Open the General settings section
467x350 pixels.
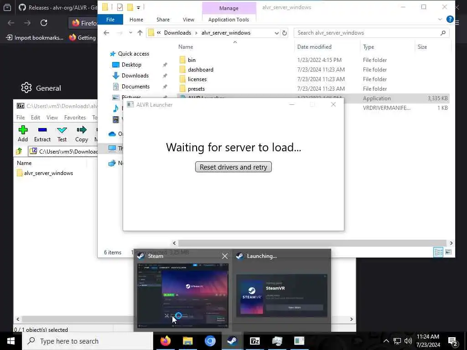(42, 88)
